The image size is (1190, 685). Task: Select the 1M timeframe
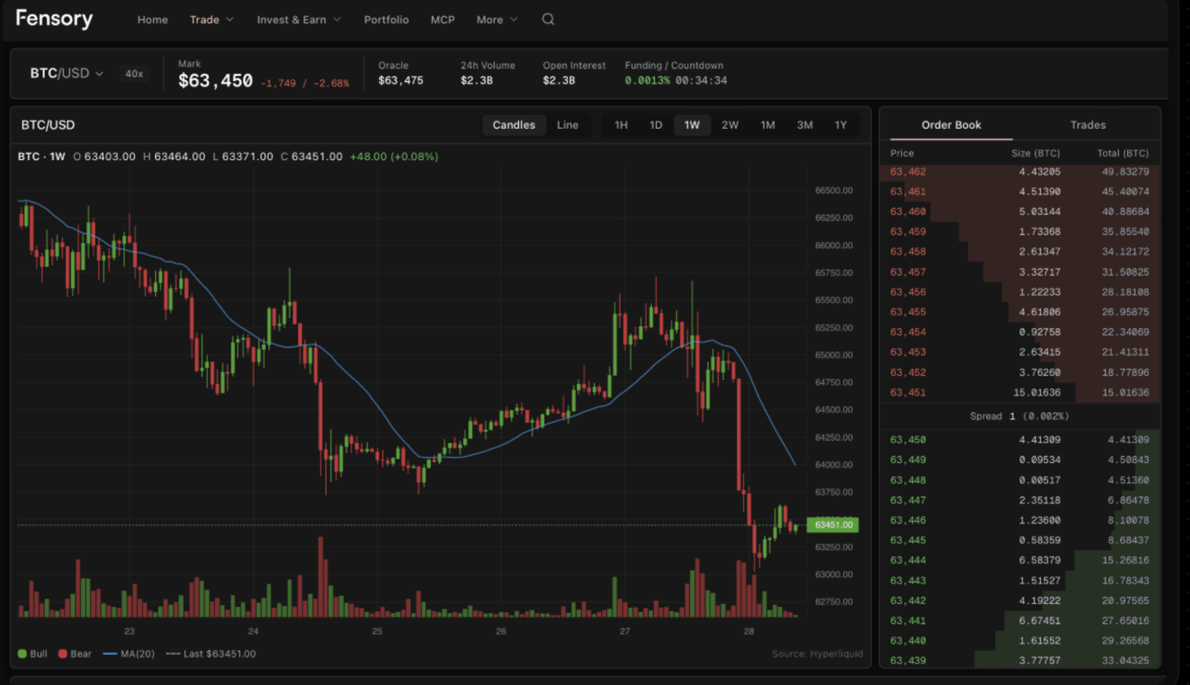[x=767, y=125]
